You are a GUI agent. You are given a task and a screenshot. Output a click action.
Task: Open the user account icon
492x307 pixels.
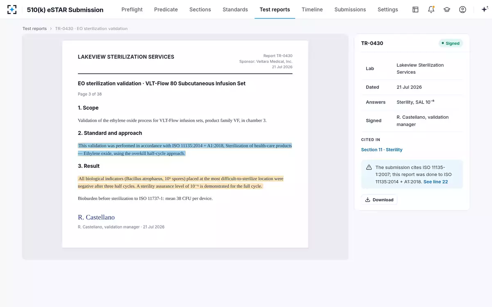pyautogui.click(x=462, y=9)
